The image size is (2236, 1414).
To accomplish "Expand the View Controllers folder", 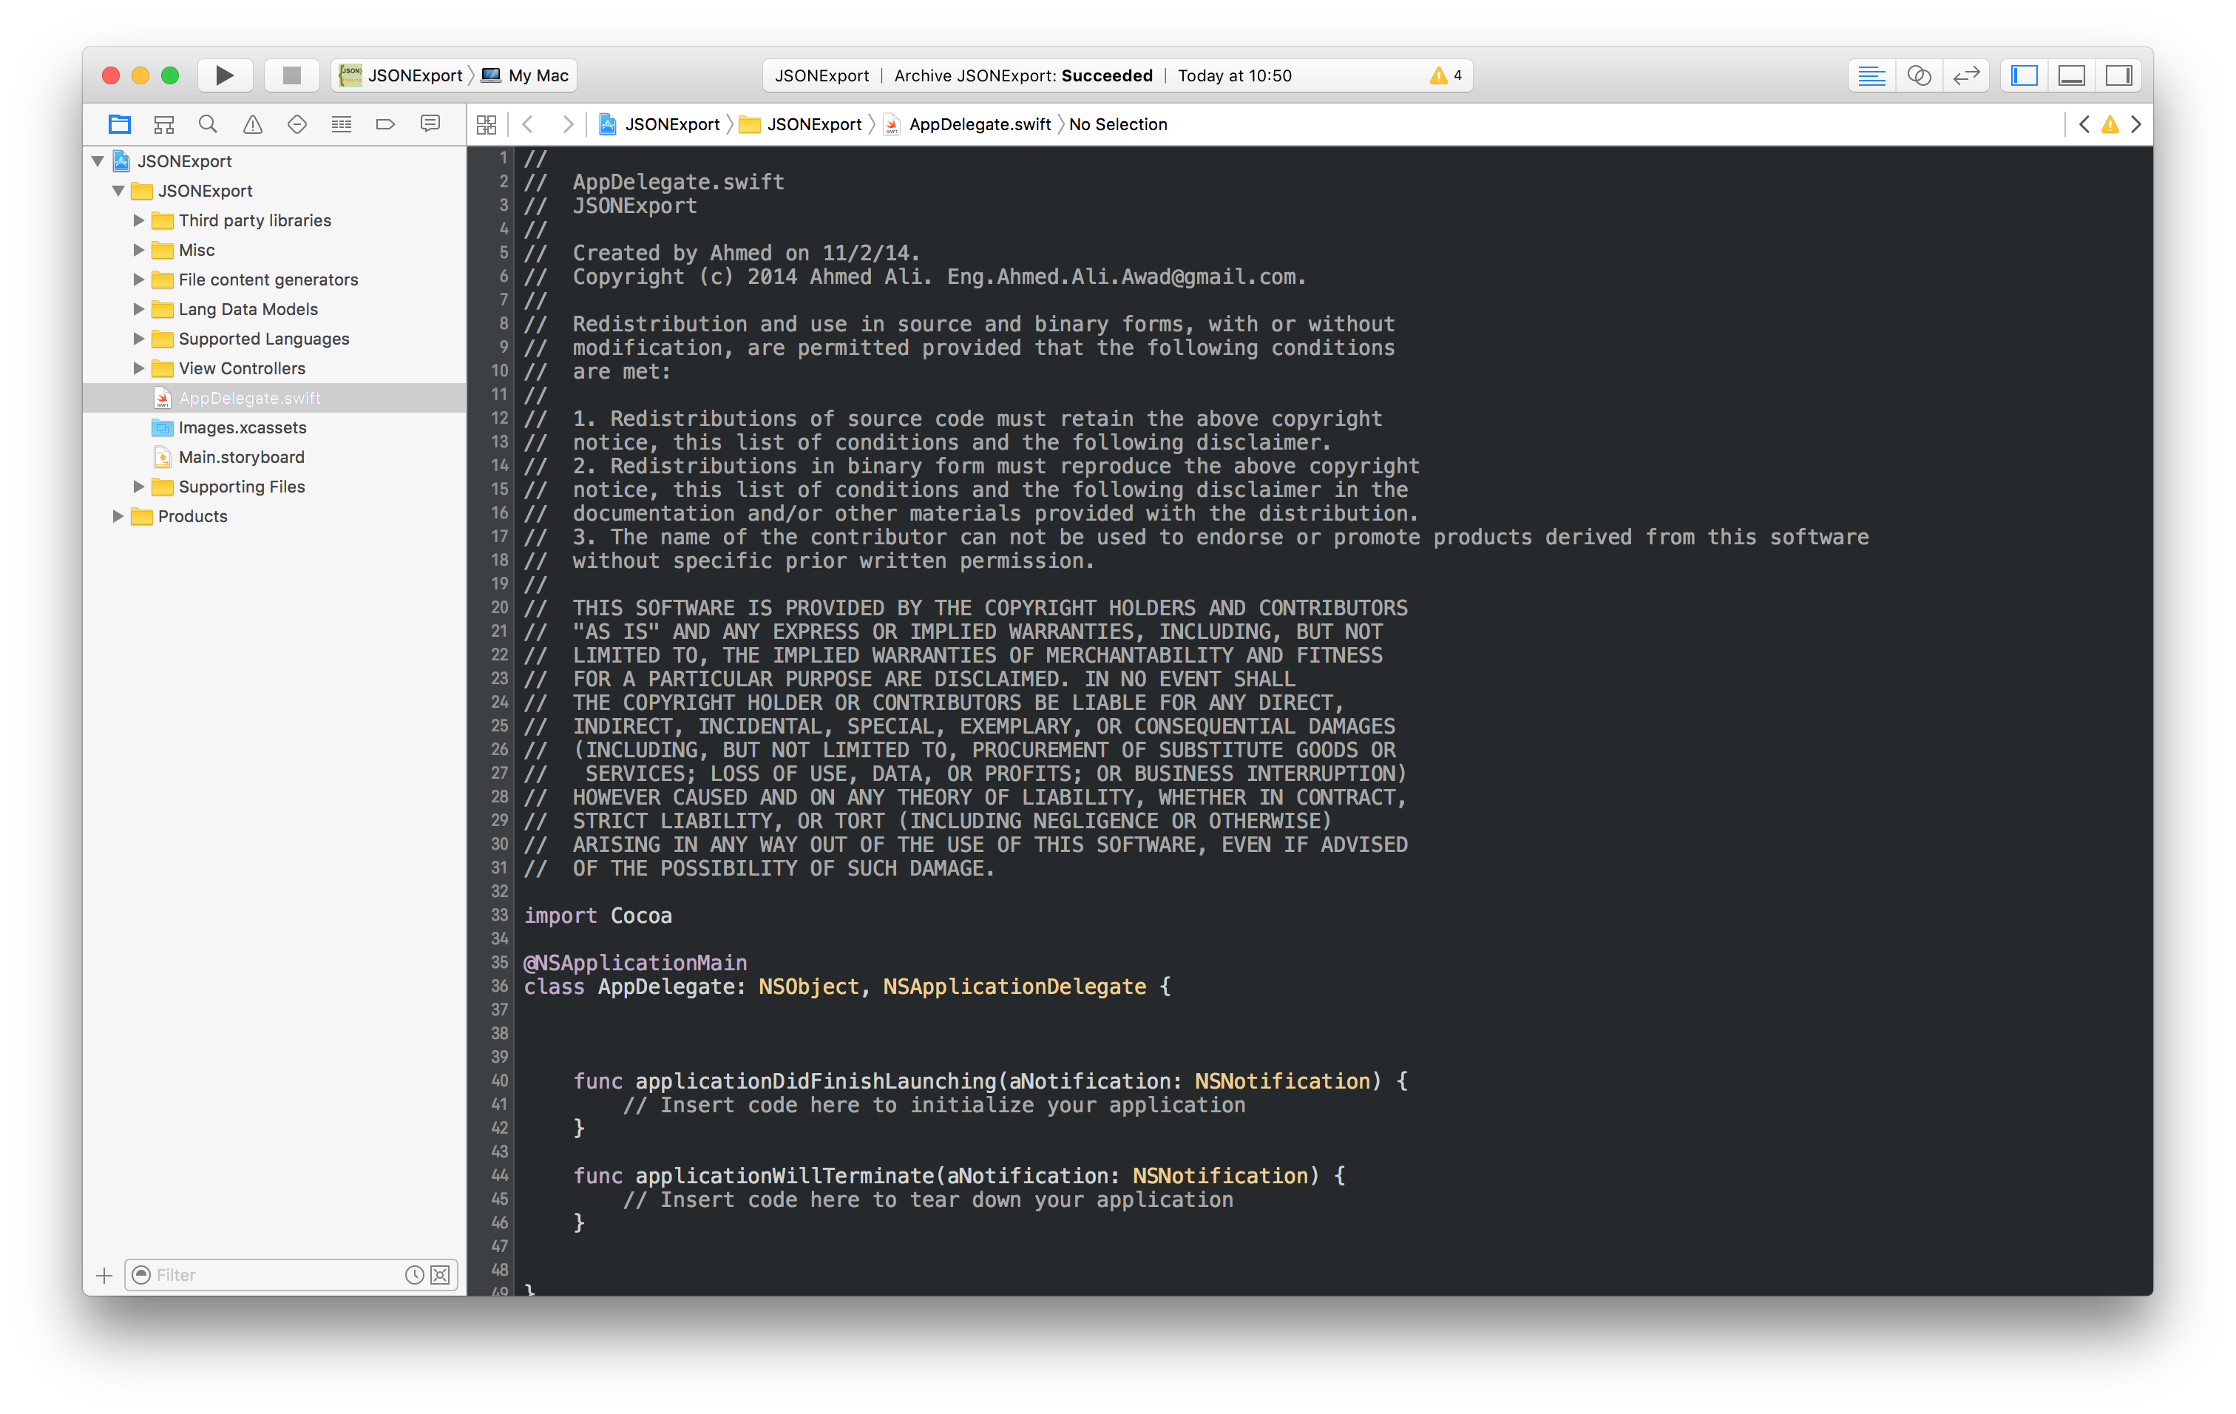I will (139, 368).
